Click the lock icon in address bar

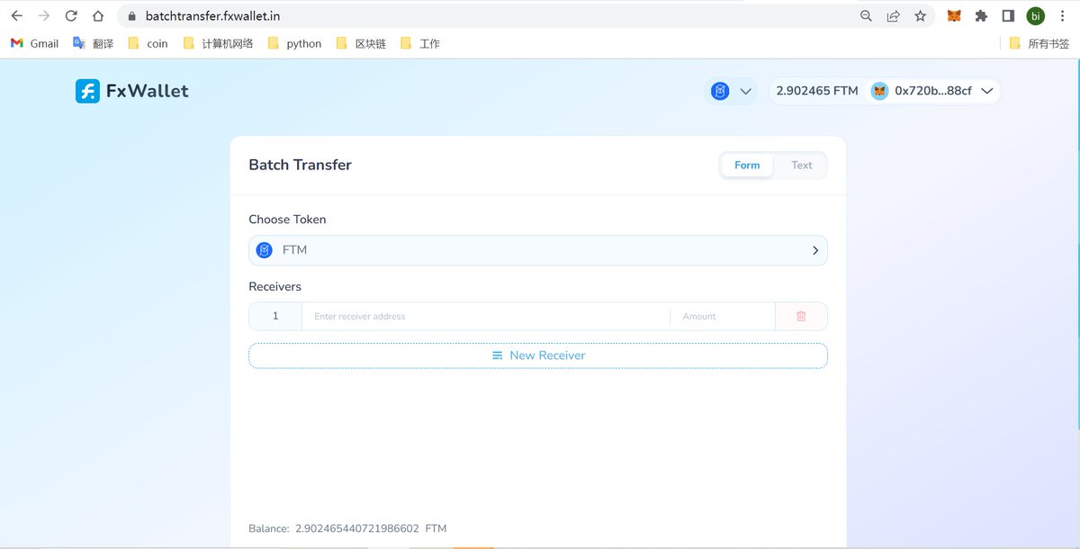pos(131,16)
